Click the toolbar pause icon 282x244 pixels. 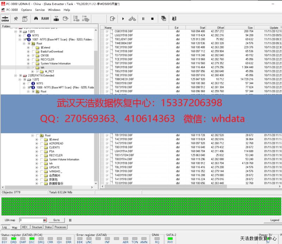click(x=143, y=19)
